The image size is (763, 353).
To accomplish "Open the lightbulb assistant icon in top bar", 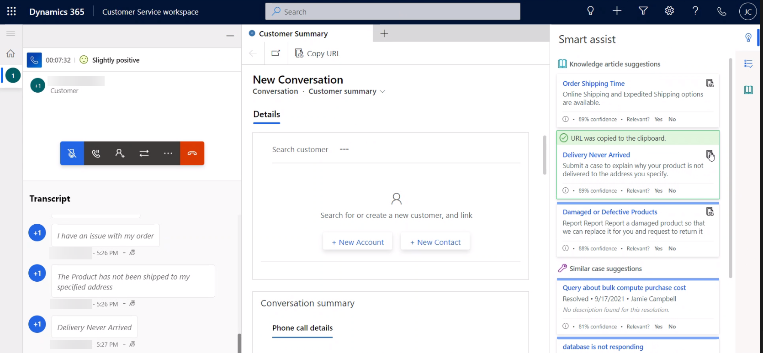I will point(590,11).
